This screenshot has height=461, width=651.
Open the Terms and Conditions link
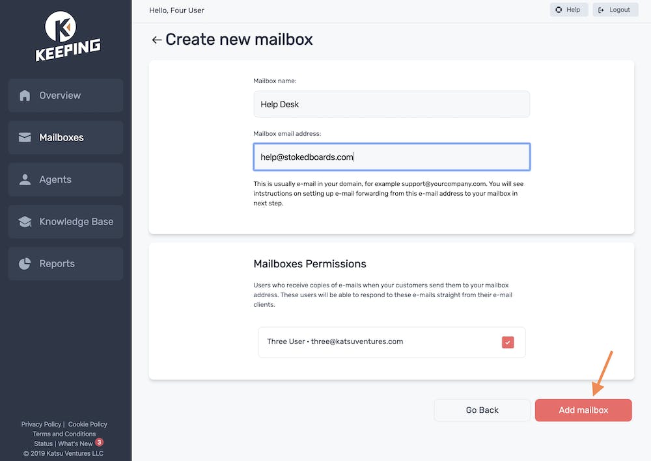tap(64, 434)
